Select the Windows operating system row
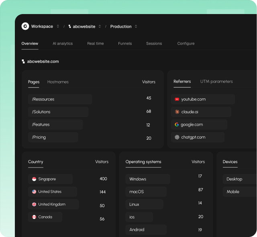The width and height of the screenshot is (257, 237). pos(148,179)
